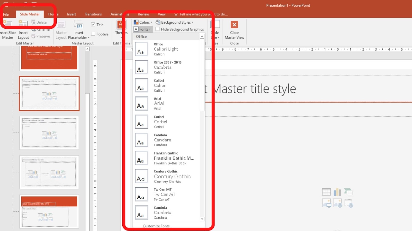Select the Calibri font theme
The image size is (412, 231).
pos(167,85)
